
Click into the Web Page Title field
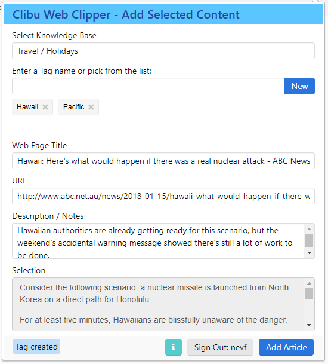163,161
